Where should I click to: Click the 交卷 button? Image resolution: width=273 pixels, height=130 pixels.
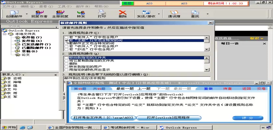(261, 89)
